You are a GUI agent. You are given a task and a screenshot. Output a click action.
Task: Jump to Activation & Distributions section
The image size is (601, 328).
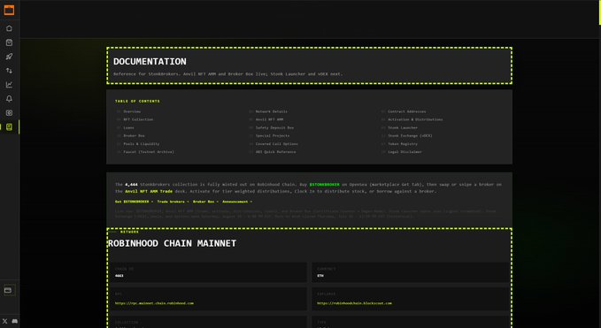point(415,119)
